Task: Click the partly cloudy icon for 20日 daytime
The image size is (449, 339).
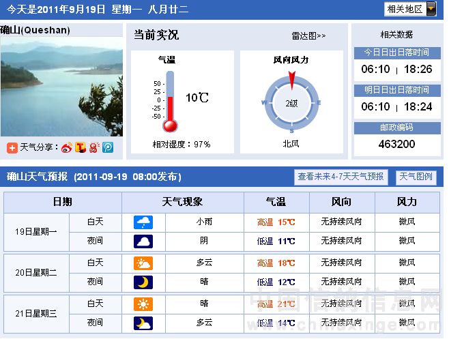Action: tap(143, 263)
